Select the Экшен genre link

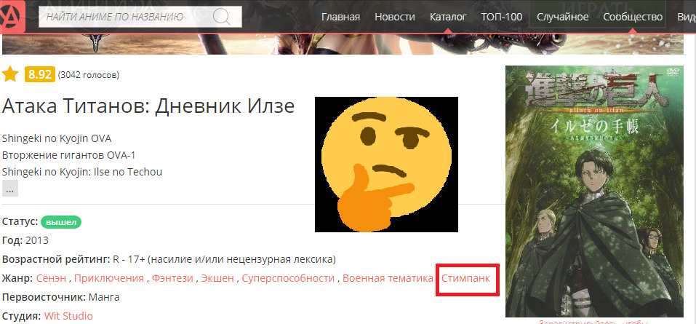tap(217, 278)
